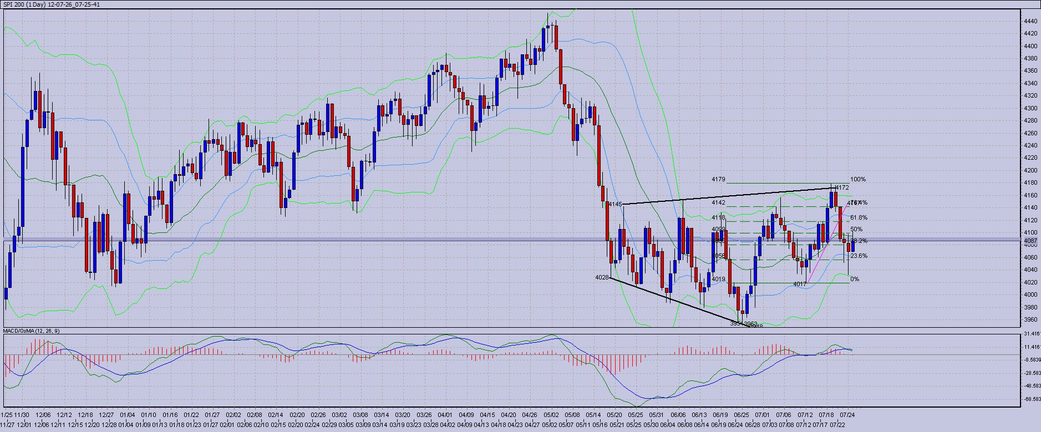This screenshot has width=1041, height=432.
Task: Click the 4017 swing low price label
Action: [x=800, y=284]
